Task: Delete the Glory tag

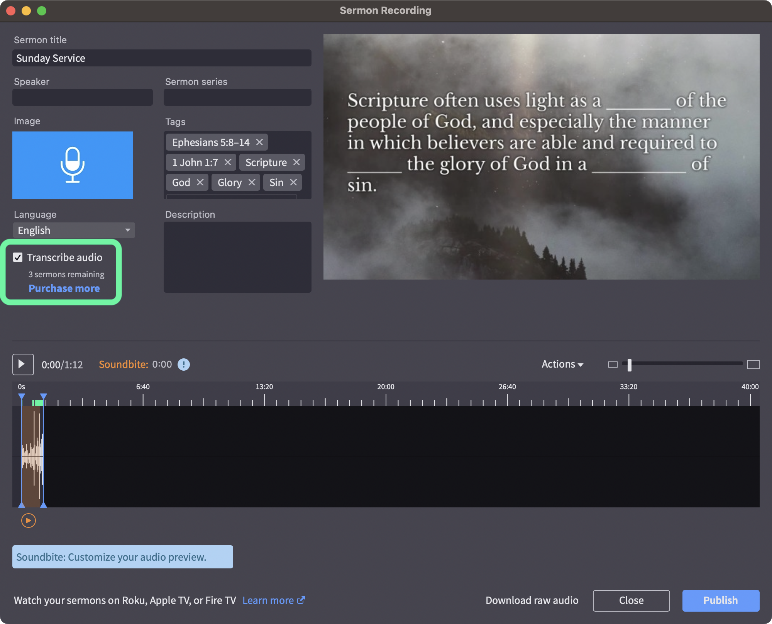Action: point(252,182)
